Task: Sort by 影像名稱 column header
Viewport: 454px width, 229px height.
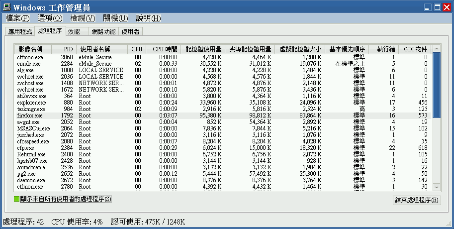Action: pyautogui.click(x=33, y=49)
